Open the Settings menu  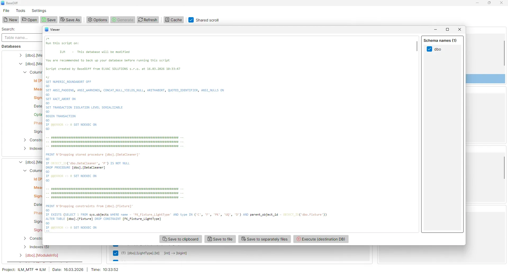click(x=39, y=11)
